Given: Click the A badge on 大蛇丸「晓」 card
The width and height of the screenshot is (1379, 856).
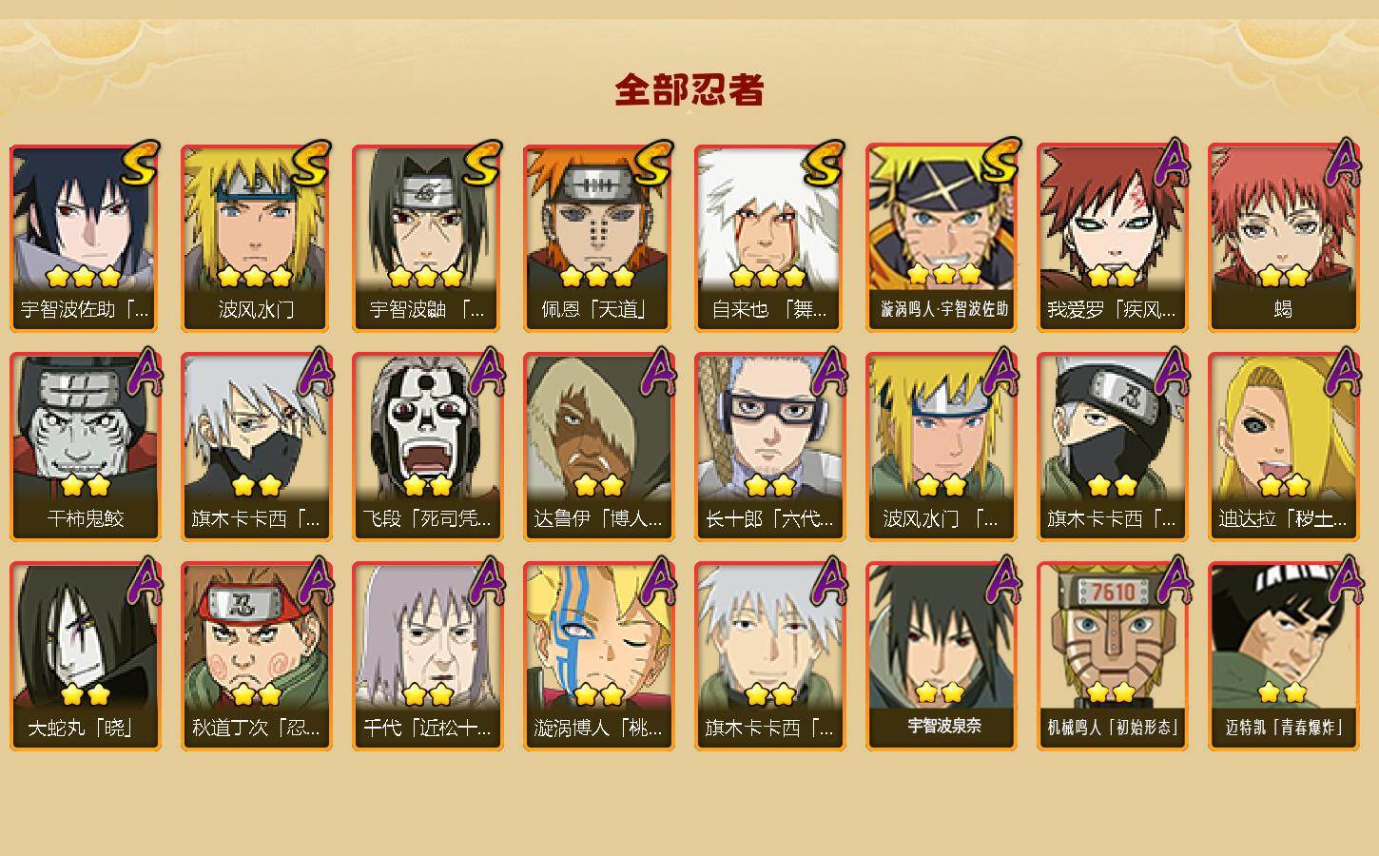Looking at the screenshot, I should (x=144, y=581).
